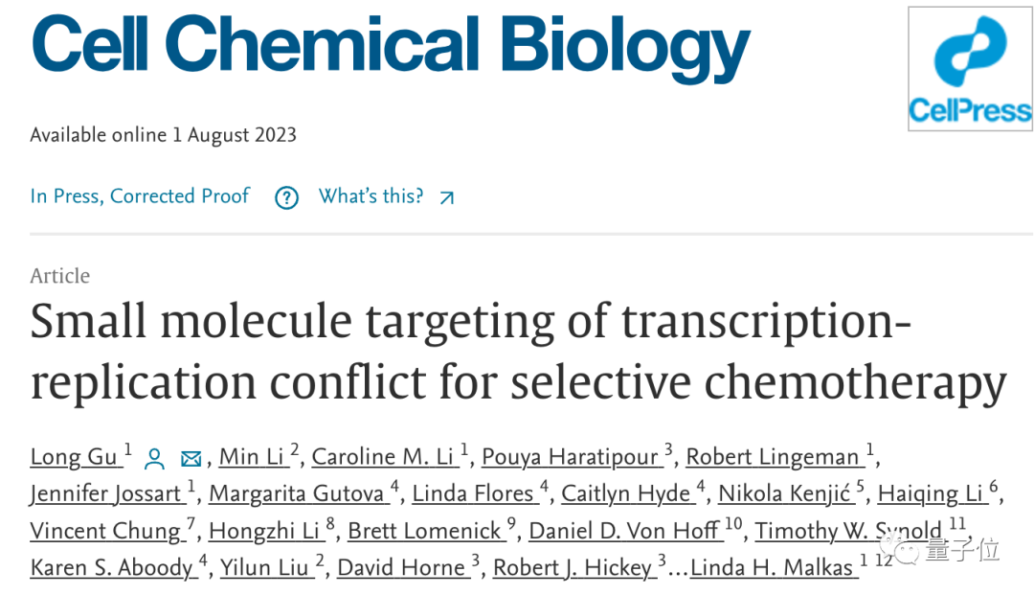Open author Long Gu's details
The image size is (1034, 595).
[x=75, y=457]
